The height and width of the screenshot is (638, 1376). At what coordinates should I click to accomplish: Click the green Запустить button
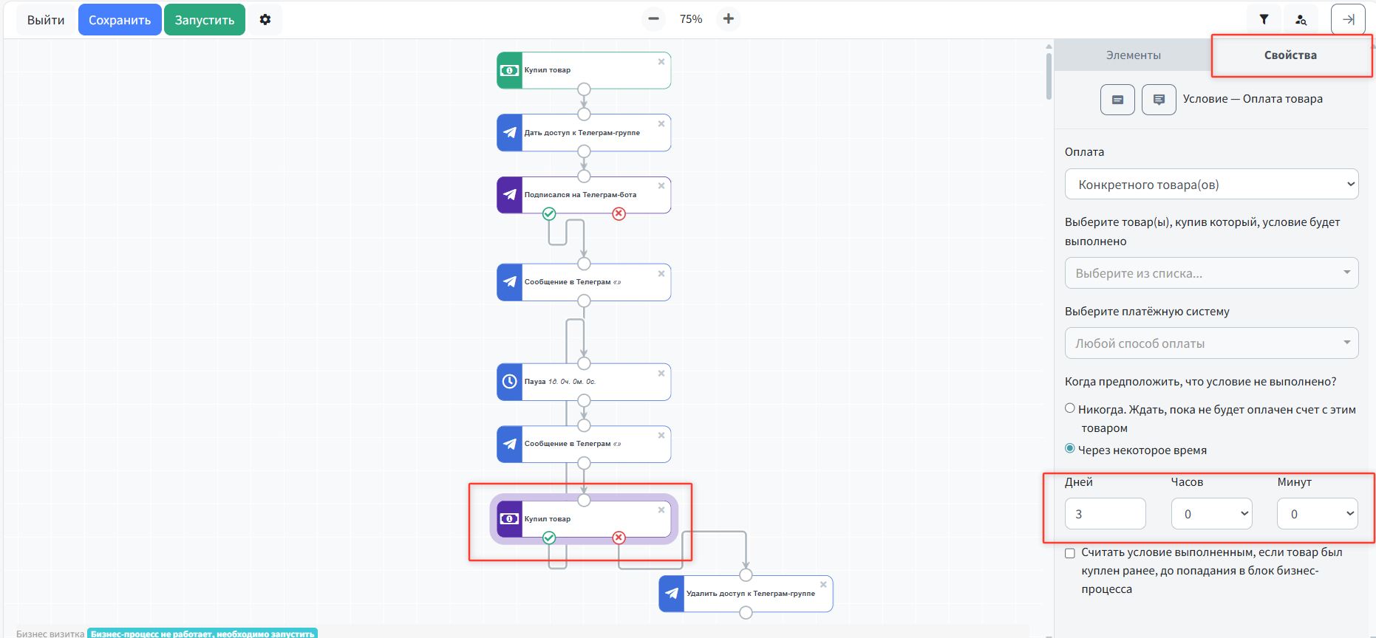click(x=205, y=20)
